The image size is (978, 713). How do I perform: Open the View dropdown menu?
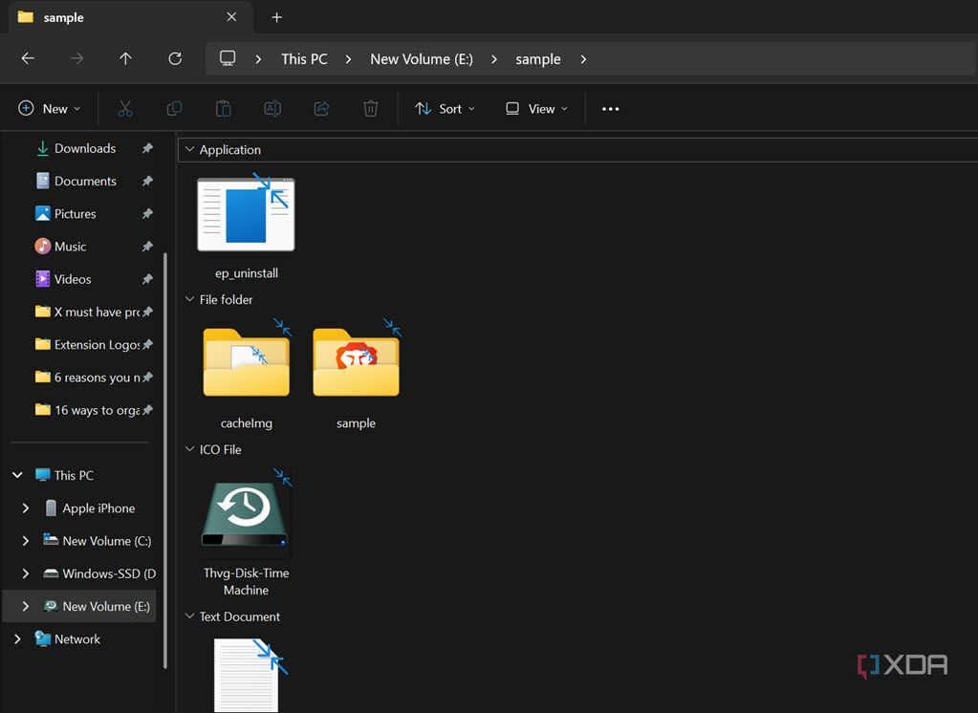click(x=536, y=109)
